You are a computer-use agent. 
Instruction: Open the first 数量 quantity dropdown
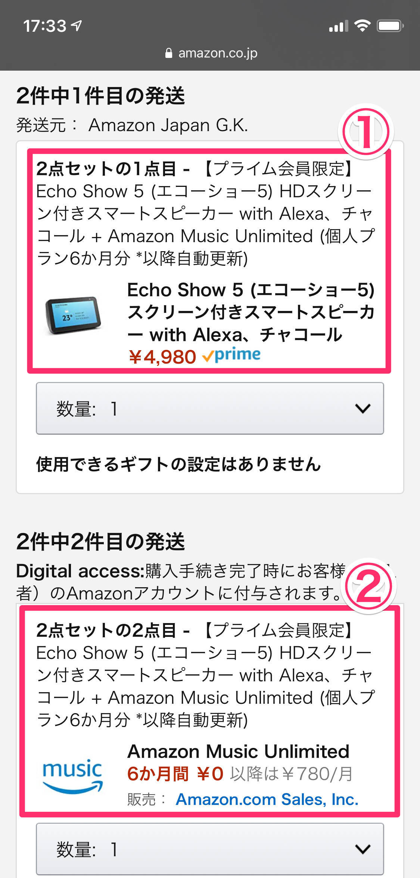(x=210, y=408)
